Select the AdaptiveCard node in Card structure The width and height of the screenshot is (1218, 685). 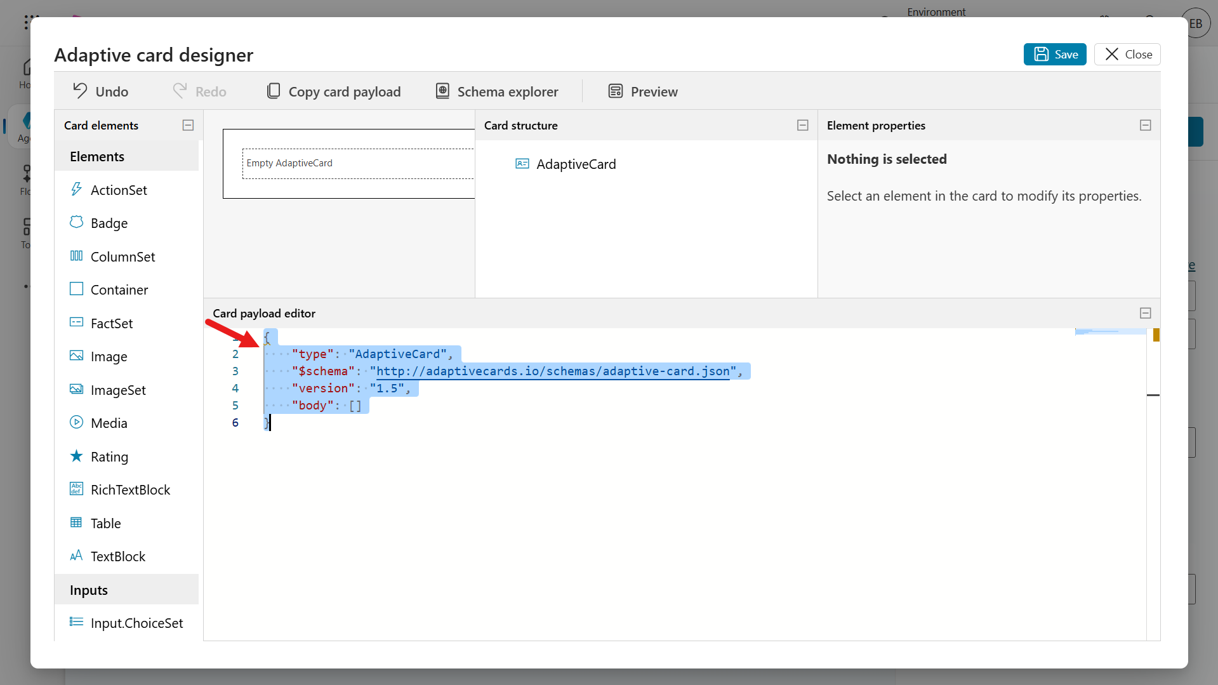[576, 164]
